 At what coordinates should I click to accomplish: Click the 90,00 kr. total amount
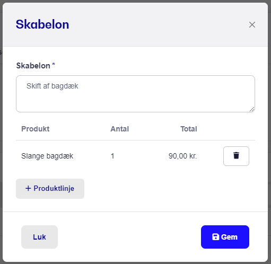tap(182, 156)
